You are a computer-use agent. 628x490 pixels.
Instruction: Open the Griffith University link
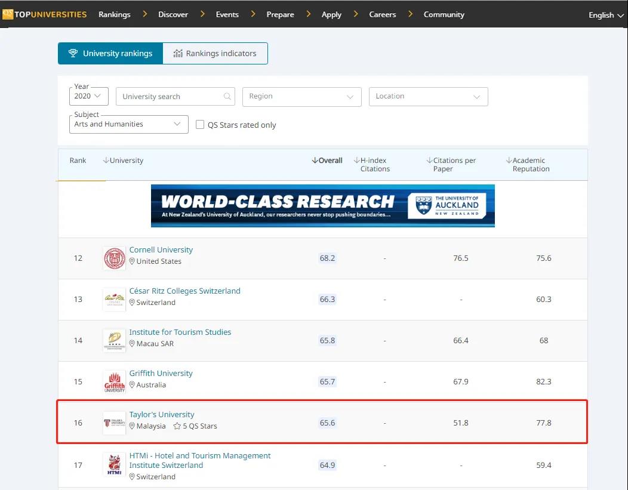161,373
